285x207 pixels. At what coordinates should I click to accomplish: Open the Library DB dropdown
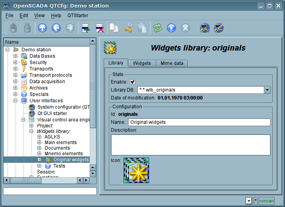(x=267, y=90)
